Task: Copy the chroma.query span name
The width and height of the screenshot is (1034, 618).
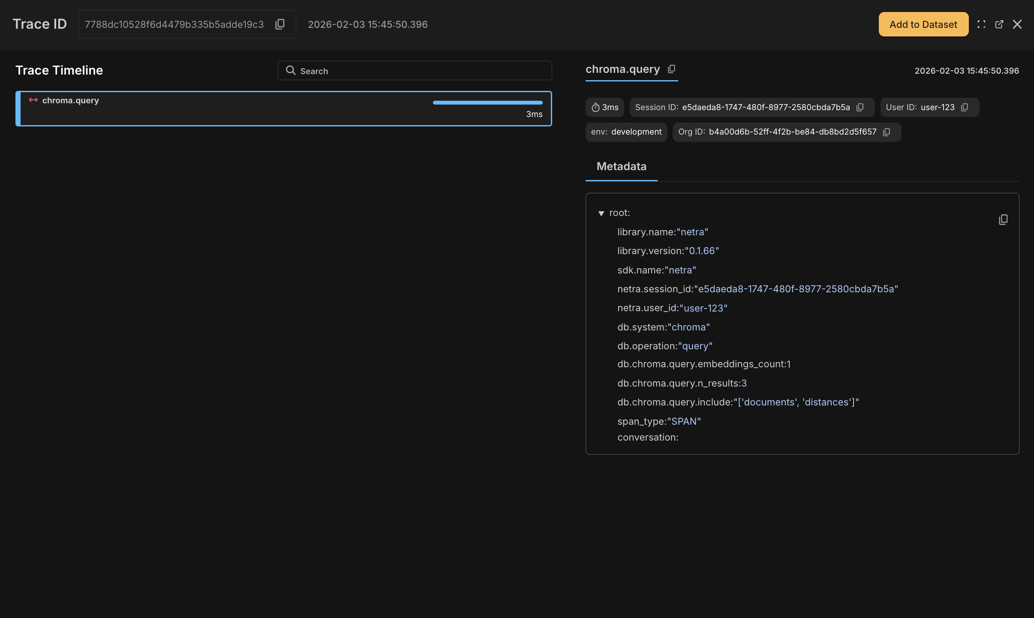Action: 671,69
